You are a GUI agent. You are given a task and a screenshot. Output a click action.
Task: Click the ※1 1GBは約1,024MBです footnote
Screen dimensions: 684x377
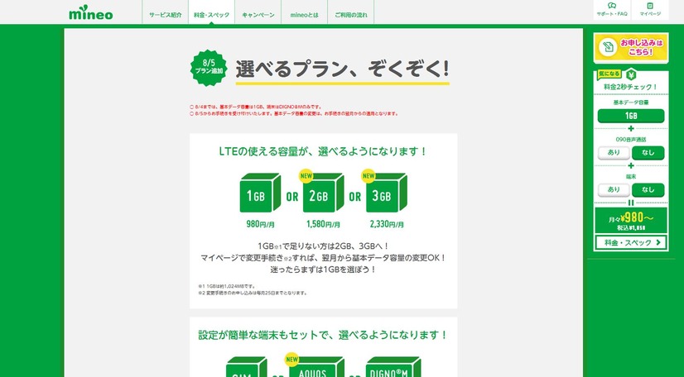[227, 286]
